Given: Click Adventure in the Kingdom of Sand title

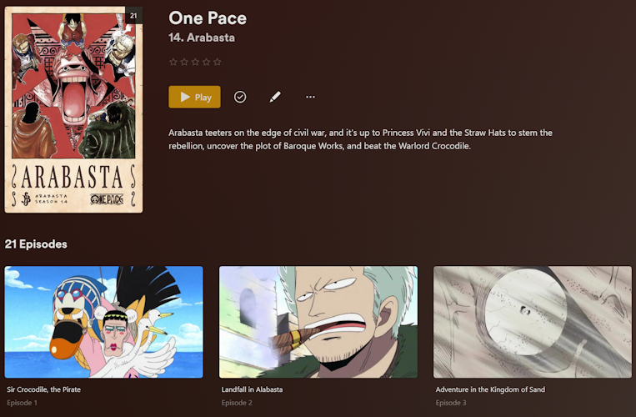Looking at the screenshot, I should [490, 389].
